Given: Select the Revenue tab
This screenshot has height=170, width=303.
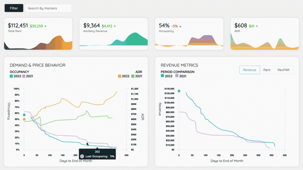Looking at the screenshot, I should [x=249, y=70].
